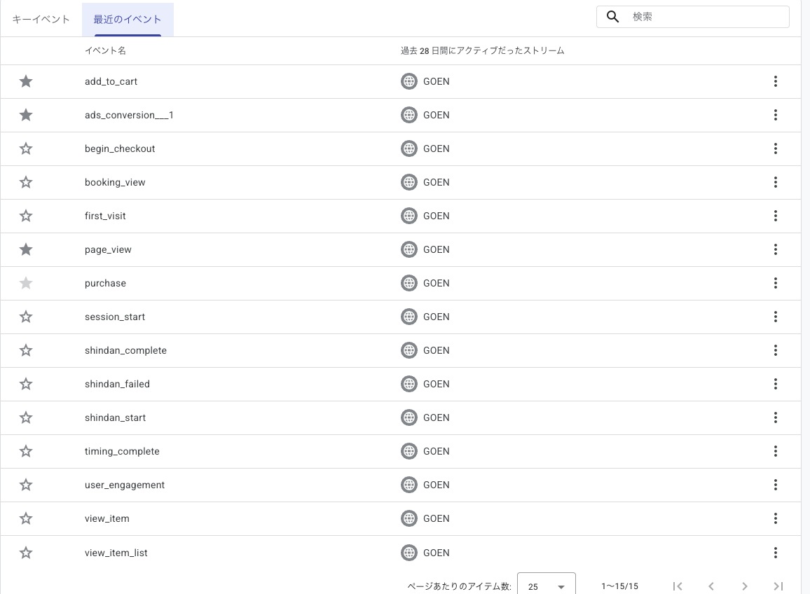This screenshot has height=594, width=810.
Task: Mark user_engagement with star
Action: pos(26,485)
